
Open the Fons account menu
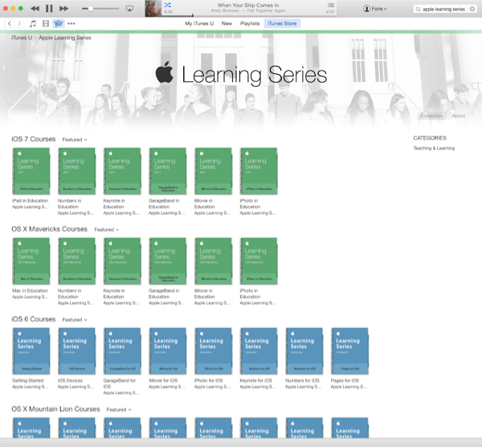[375, 9]
